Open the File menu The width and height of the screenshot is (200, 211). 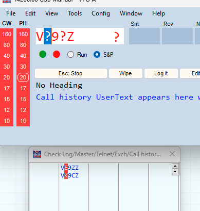point(11,13)
